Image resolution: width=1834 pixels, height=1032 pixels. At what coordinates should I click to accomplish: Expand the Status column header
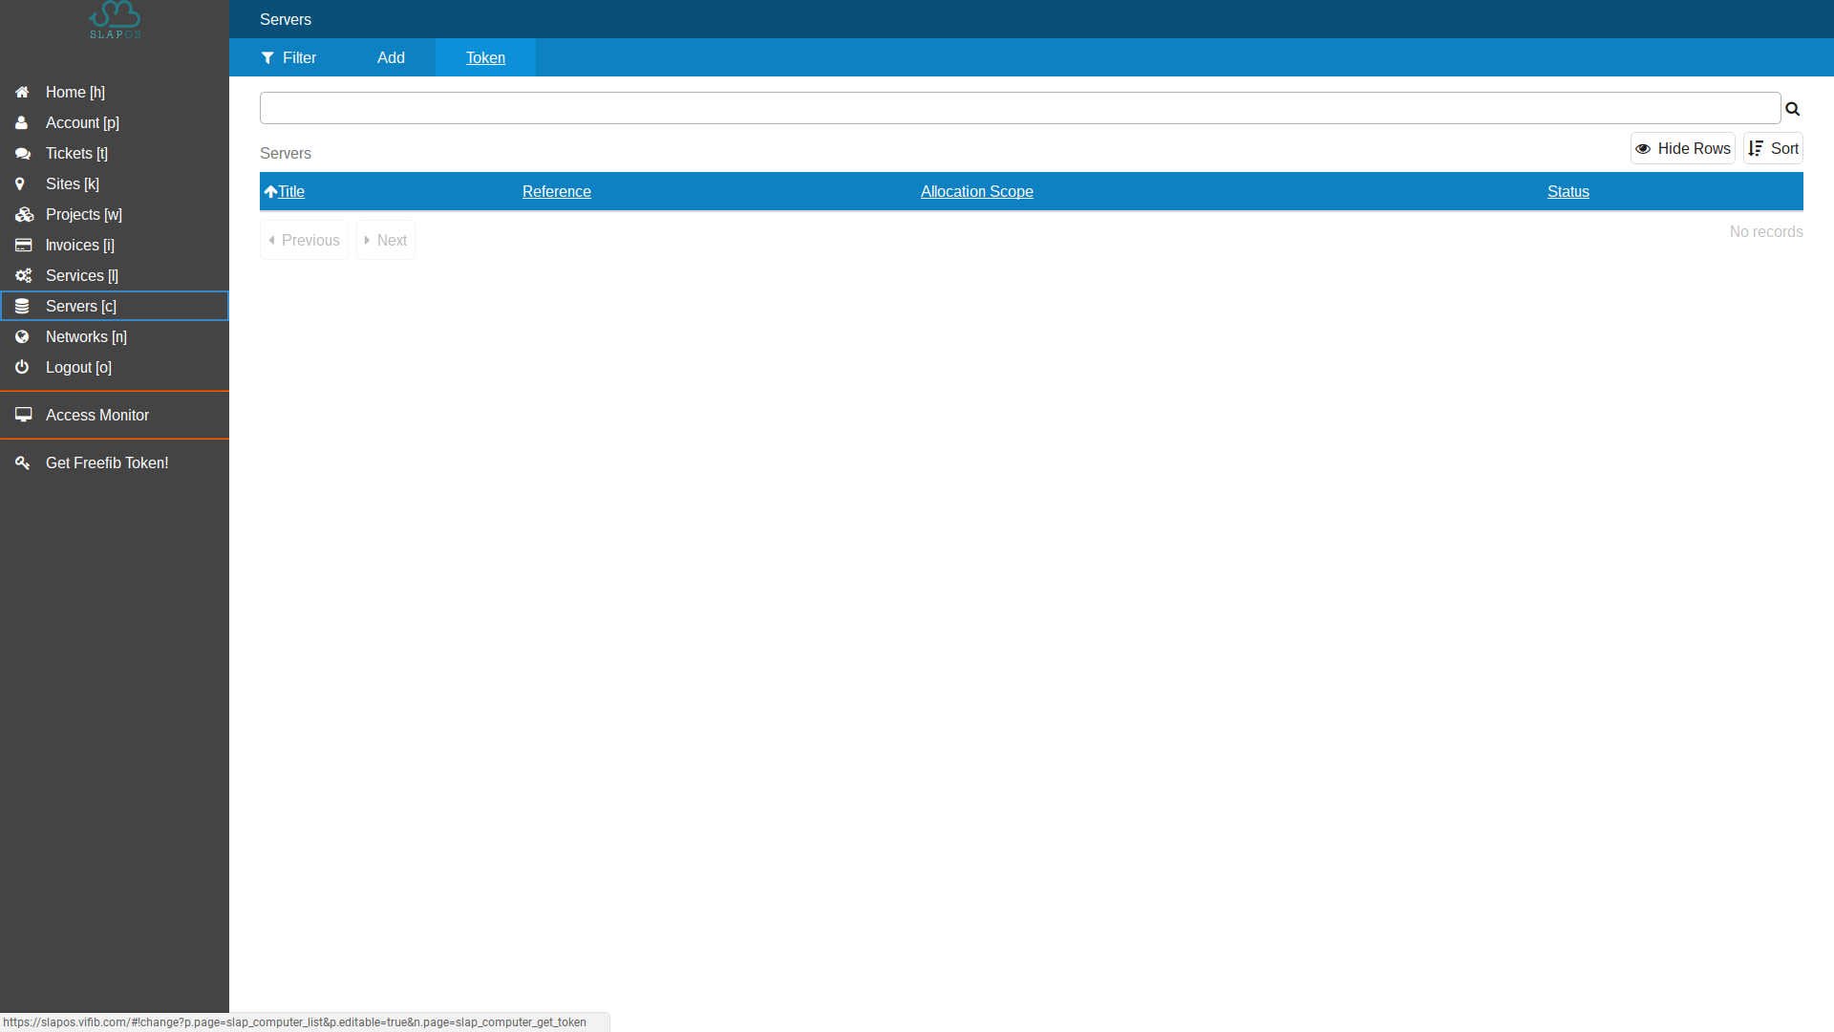point(1567,190)
